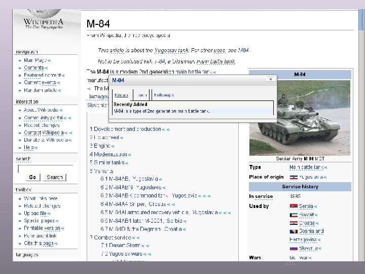This screenshot has height=274, width=365.
Task: Click the arrow icon after Upload file
Action: coord(49,214)
